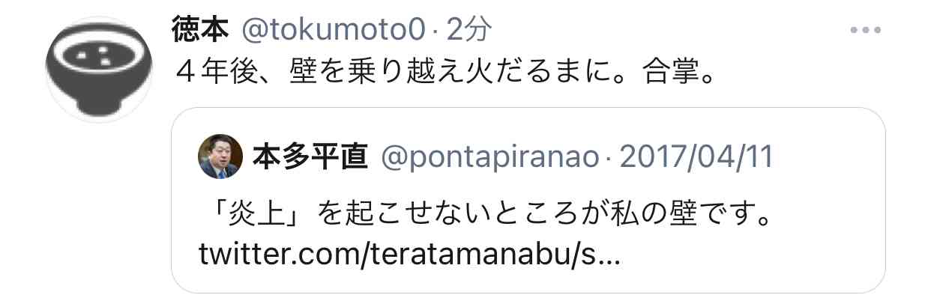Open 徳本's bowl profile avatar

pos(99,69)
